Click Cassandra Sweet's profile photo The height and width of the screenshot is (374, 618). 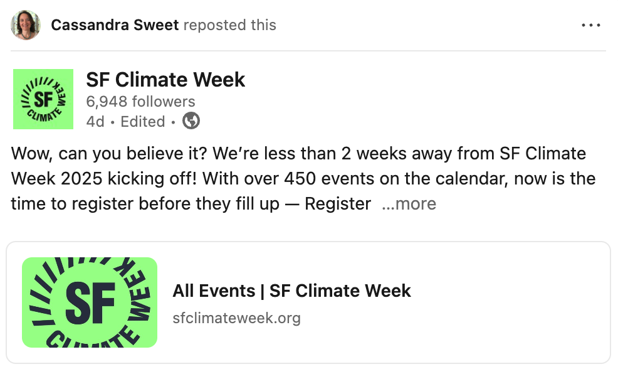click(26, 25)
